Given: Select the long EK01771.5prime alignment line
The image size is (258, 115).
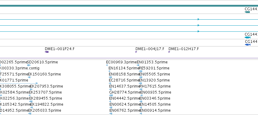Looking at the screenshot, I should pos(19,83).
